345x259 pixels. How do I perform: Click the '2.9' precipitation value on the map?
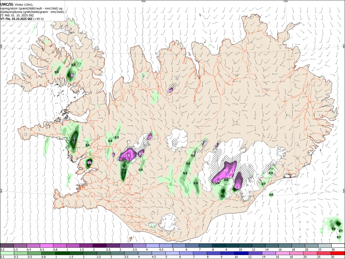124,173
